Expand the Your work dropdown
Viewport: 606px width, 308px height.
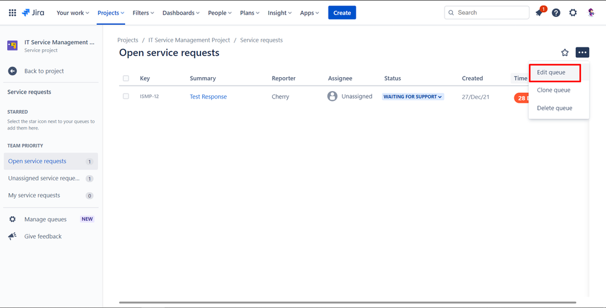coord(73,13)
